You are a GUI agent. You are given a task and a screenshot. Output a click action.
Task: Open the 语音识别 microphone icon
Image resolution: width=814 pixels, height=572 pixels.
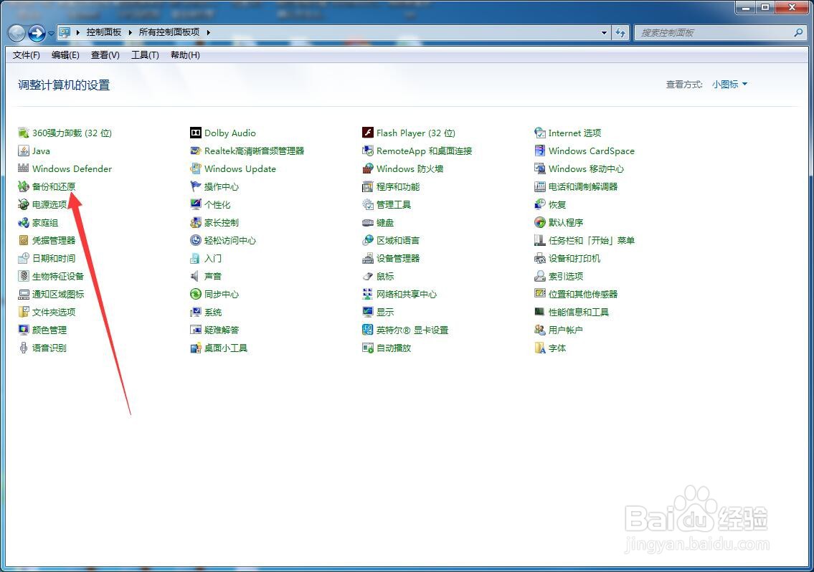pyautogui.click(x=24, y=348)
